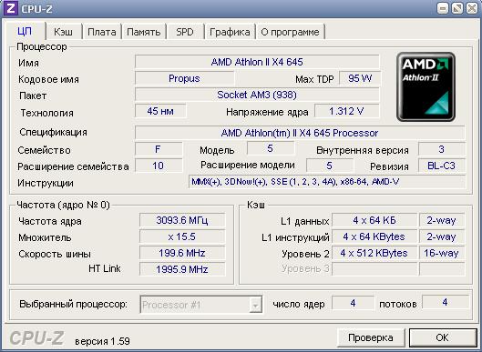This screenshot has width=482, height=352.
Task: Minimize the CPU-Z window
Action: pyautogui.click(x=443, y=8)
